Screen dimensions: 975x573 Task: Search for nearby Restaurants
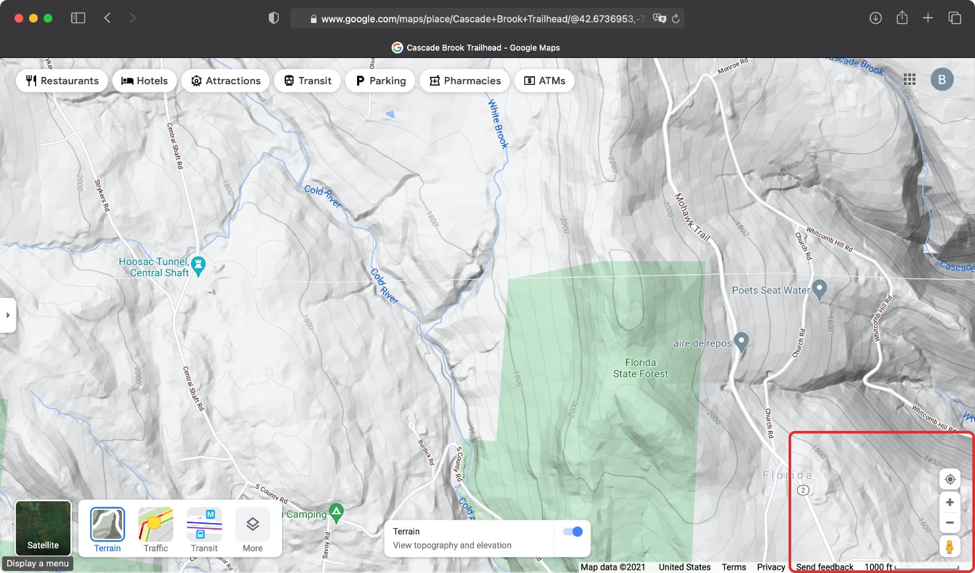tap(61, 80)
